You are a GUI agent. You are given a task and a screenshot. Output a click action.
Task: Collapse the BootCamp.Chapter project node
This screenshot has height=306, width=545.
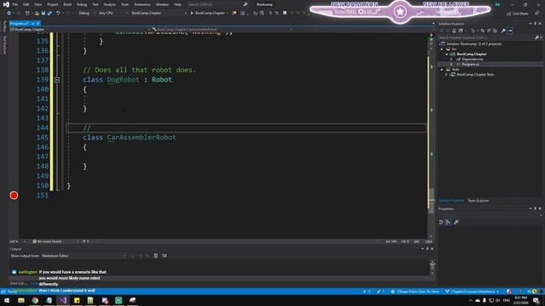coord(447,54)
